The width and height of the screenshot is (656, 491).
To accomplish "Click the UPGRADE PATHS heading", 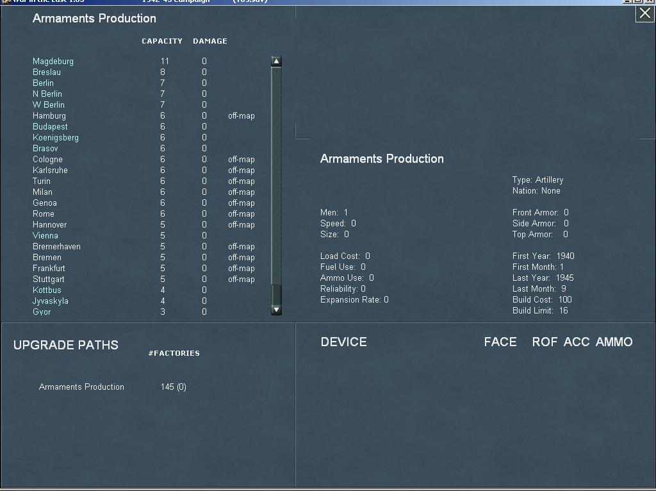I will [x=66, y=345].
